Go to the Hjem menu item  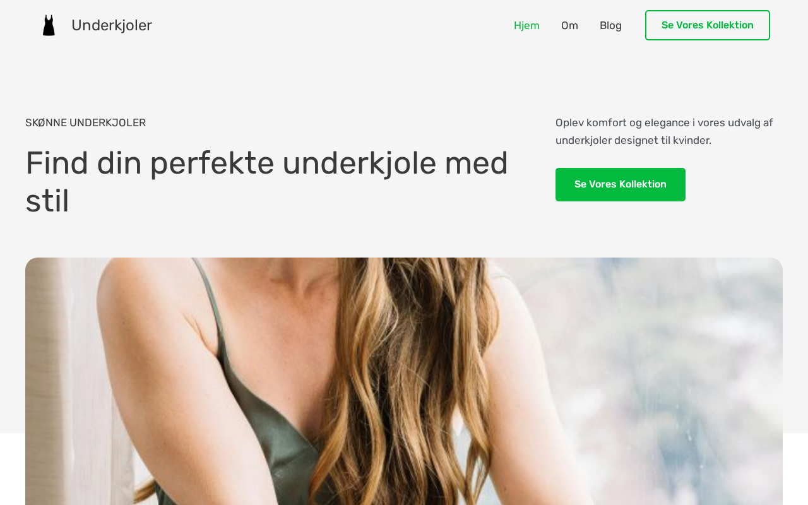point(526,25)
